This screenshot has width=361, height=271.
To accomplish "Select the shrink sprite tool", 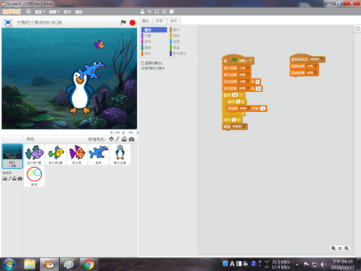I will [164, 12].
